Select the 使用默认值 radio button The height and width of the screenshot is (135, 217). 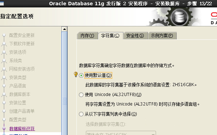click(x=81, y=76)
